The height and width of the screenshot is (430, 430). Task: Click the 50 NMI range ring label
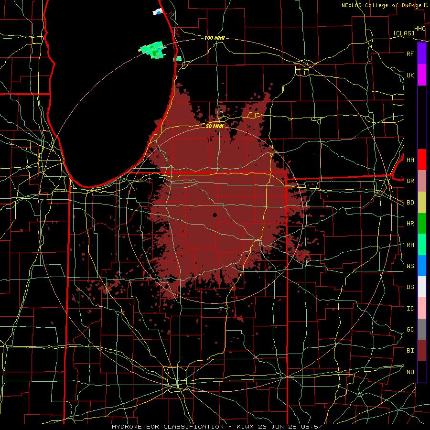tap(215, 126)
